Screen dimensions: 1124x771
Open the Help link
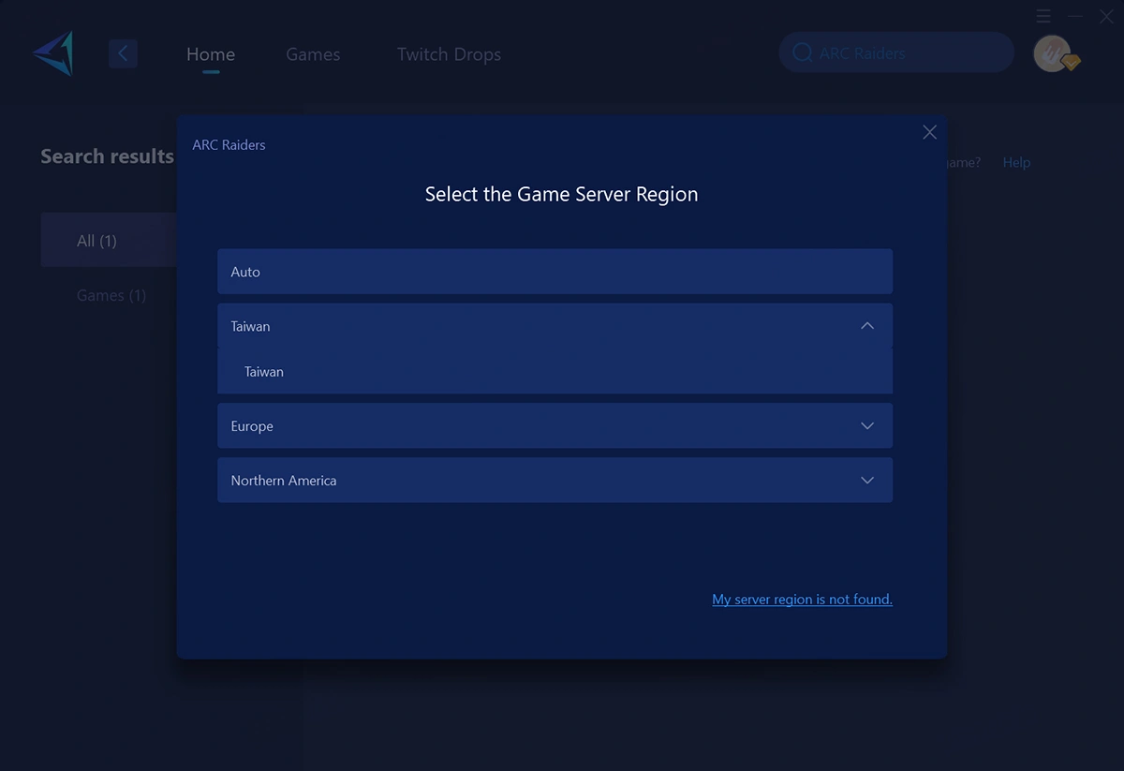point(1016,162)
